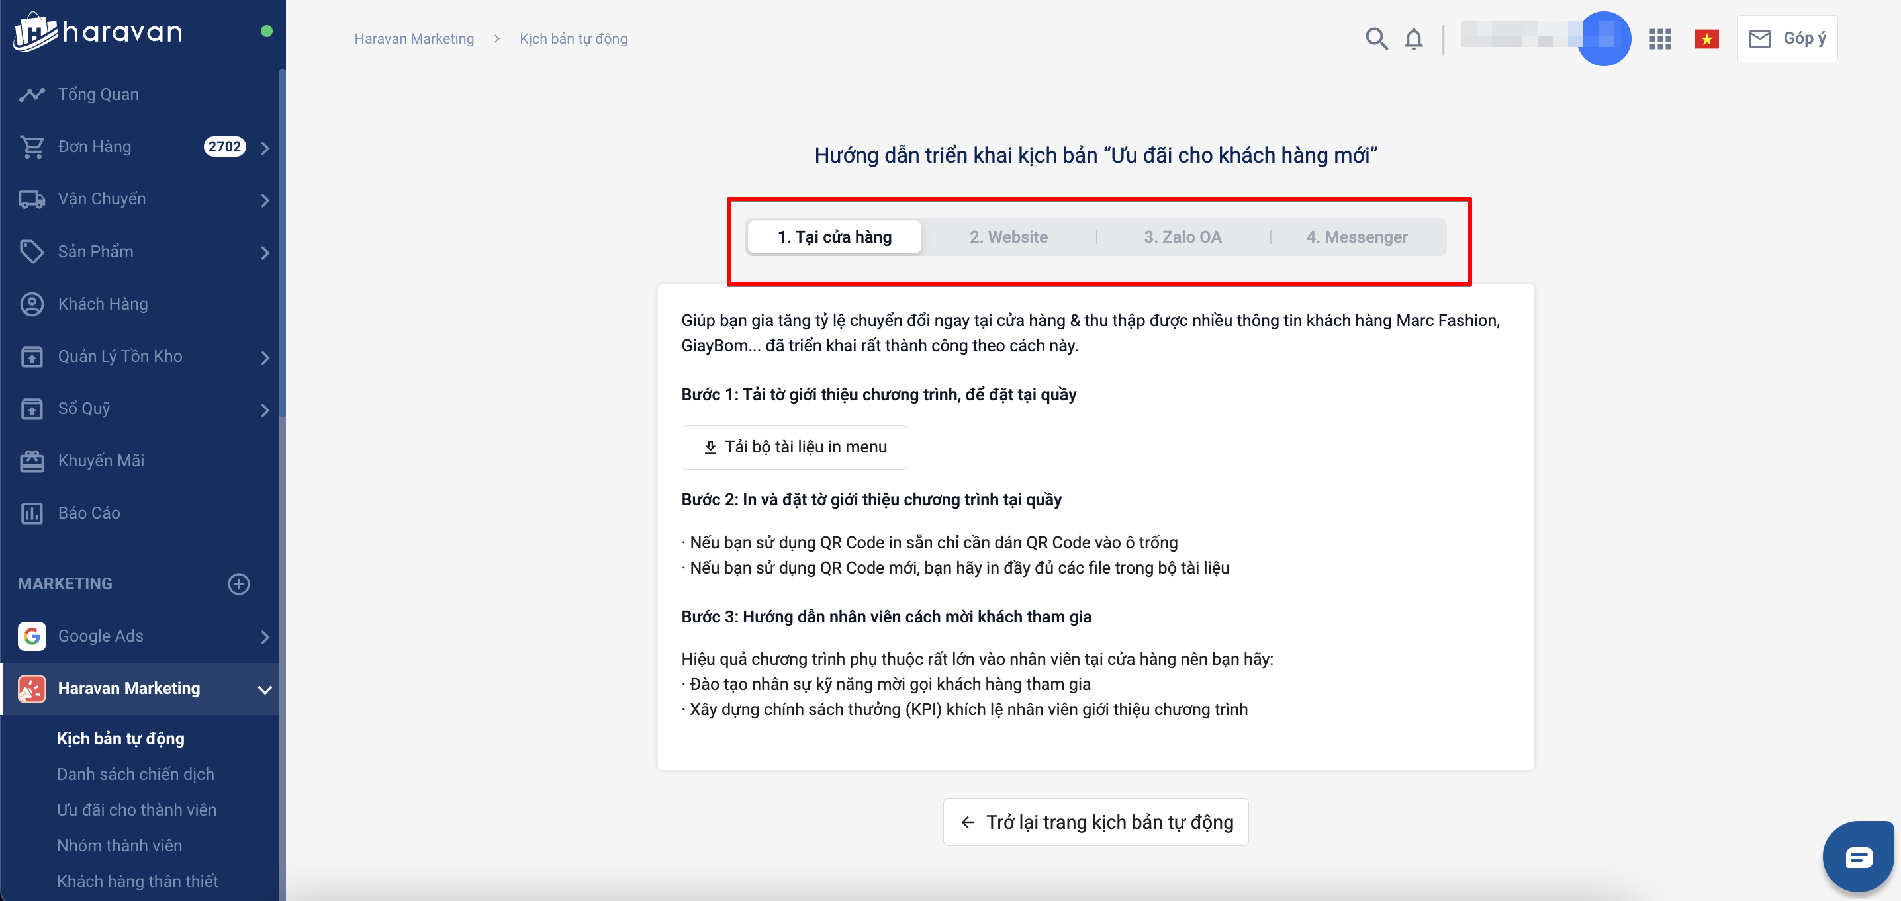Open Nhóm thành viên submenu item
This screenshot has width=1901, height=901.
click(x=120, y=845)
